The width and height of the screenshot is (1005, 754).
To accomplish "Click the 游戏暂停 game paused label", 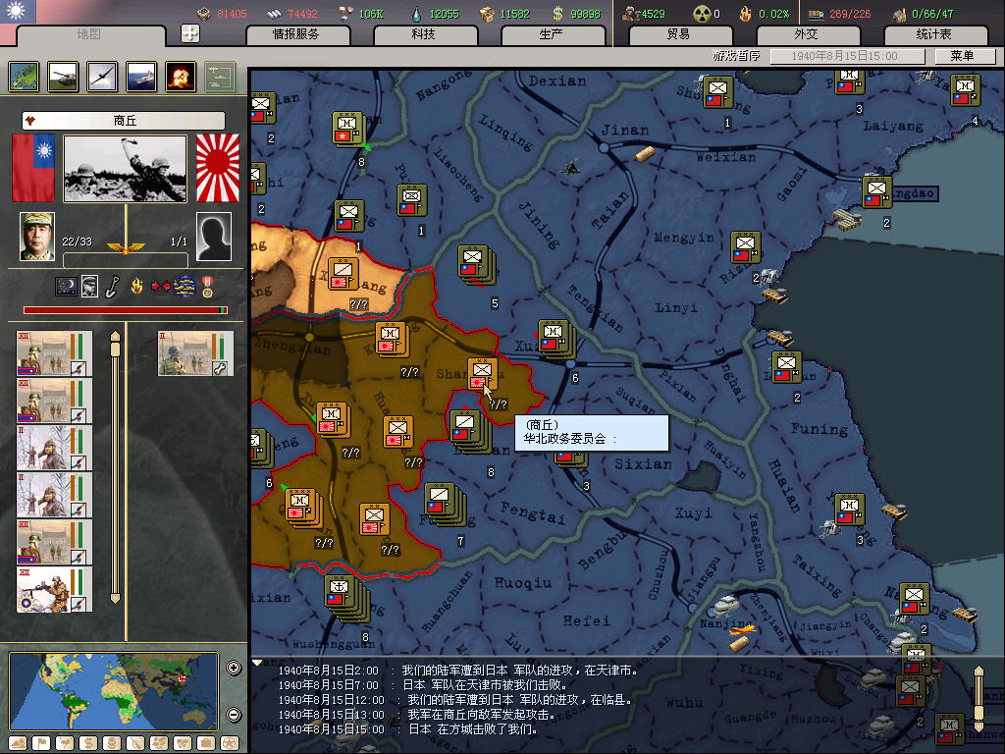I will [x=736, y=56].
